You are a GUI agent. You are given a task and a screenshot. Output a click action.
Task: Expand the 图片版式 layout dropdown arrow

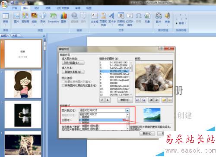coord(127,110)
